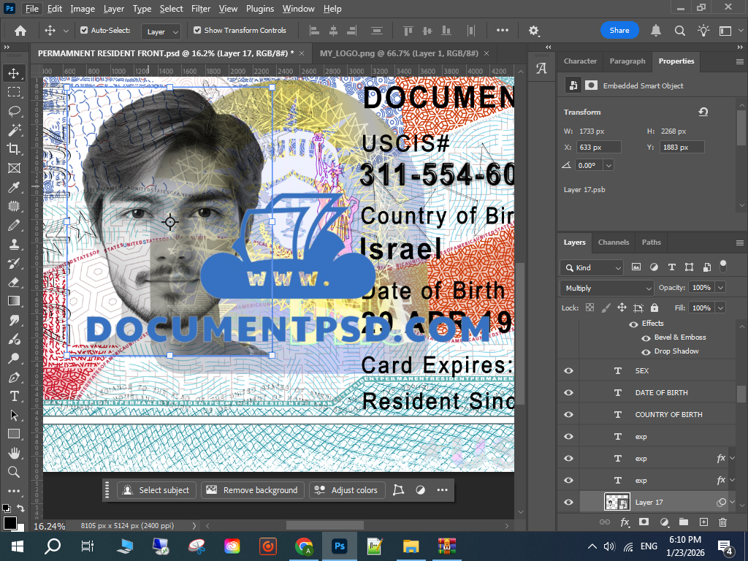Expand the layer Opacity dropdown arrow
The width and height of the screenshot is (748, 561).
[720, 288]
